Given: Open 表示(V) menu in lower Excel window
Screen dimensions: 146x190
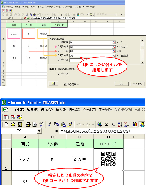Looking at the screenshot, I should click(x=47, y=110).
